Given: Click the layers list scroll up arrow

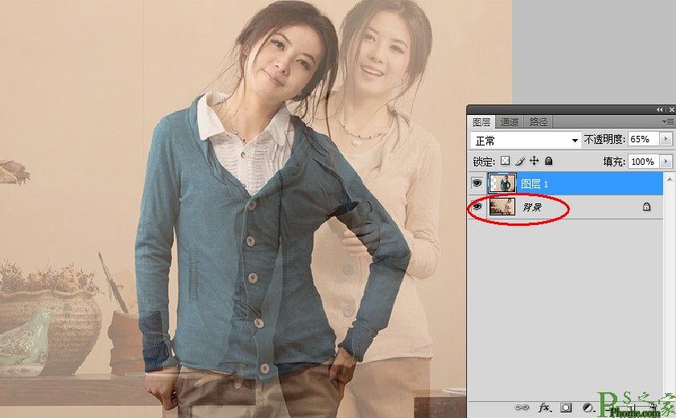Looking at the screenshot, I should [x=669, y=178].
